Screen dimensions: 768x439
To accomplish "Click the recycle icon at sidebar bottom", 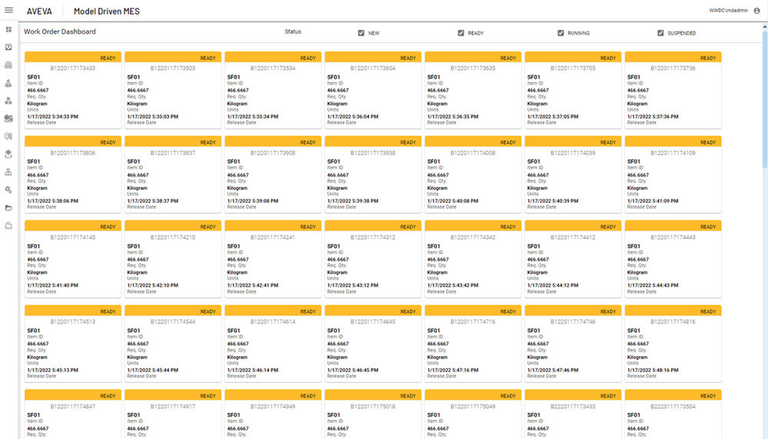I will (x=8, y=226).
